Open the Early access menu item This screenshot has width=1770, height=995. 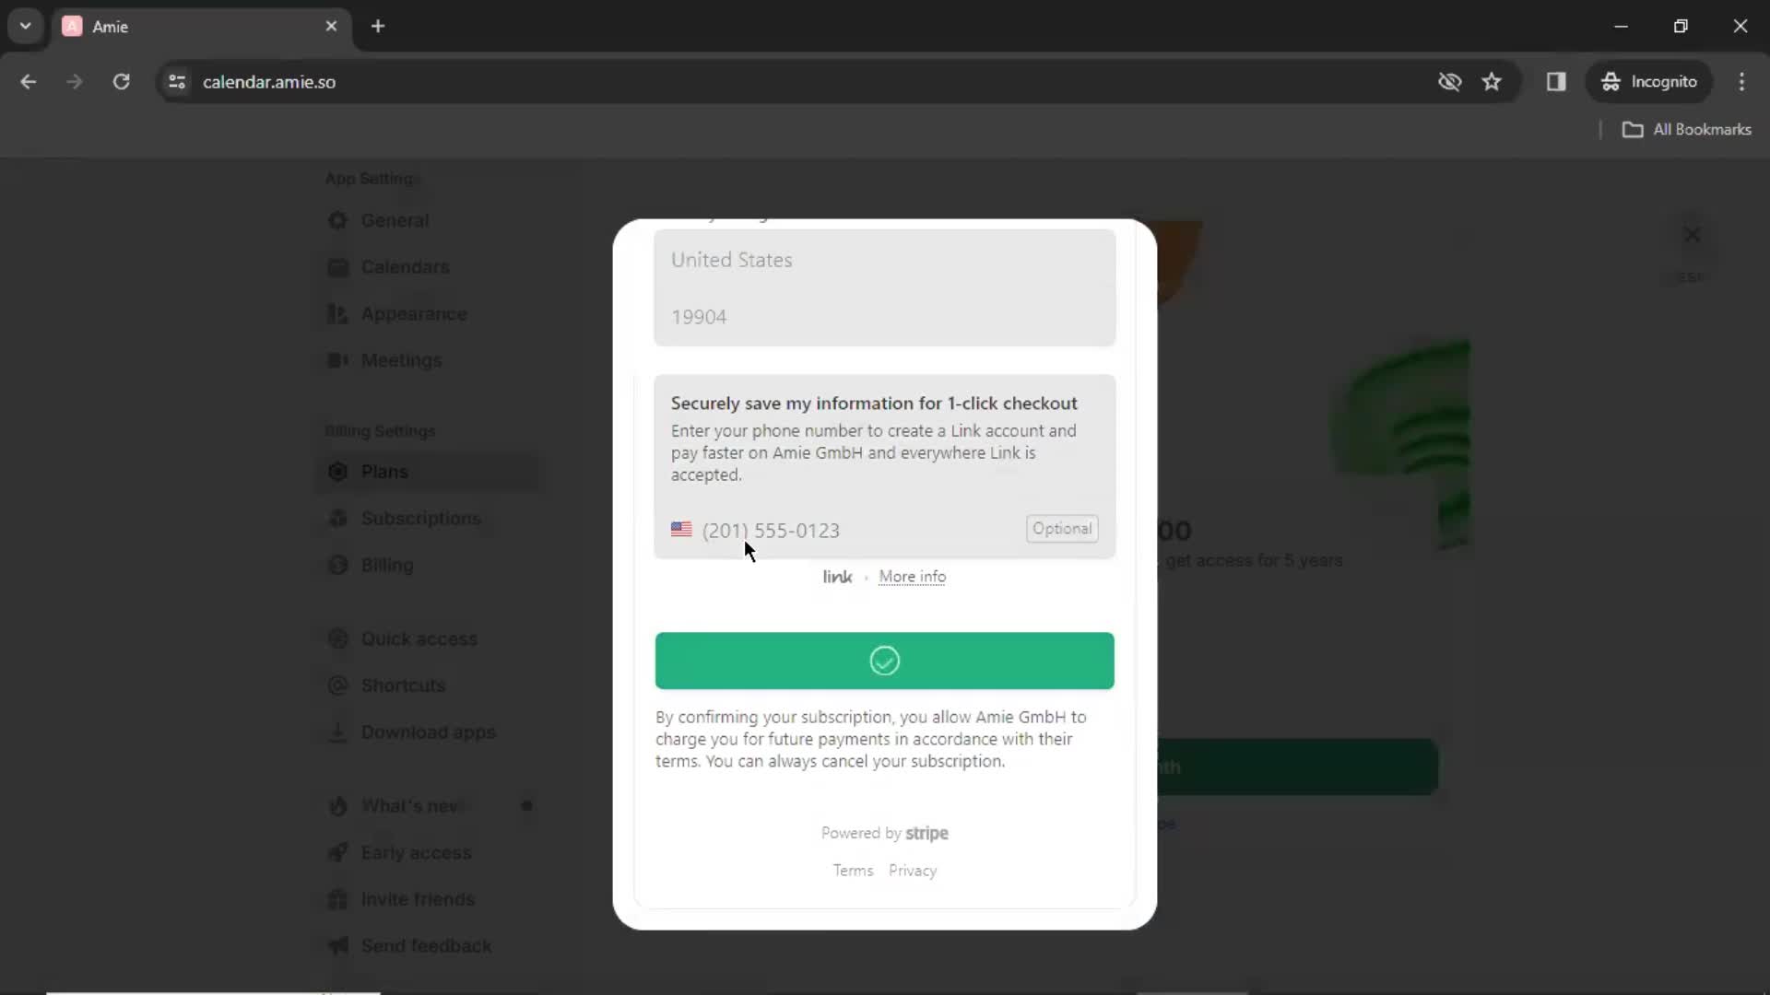[x=417, y=851]
